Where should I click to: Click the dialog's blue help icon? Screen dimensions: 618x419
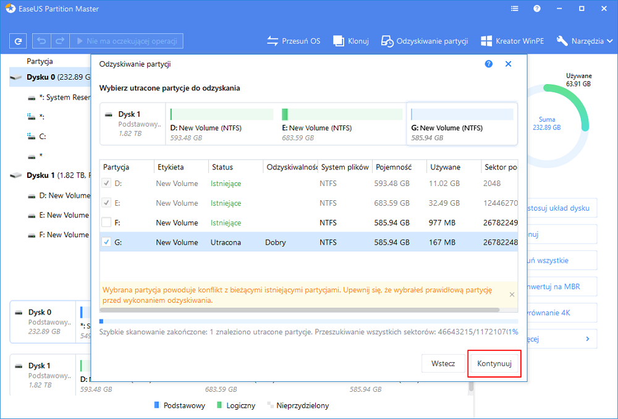(x=489, y=64)
